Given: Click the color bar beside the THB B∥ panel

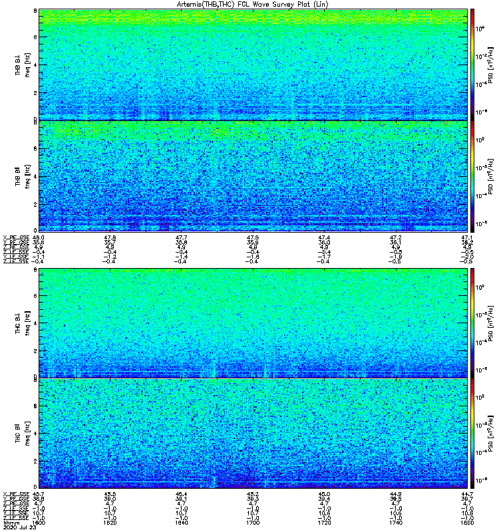Looking at the screenshot, I should (472, 176).
